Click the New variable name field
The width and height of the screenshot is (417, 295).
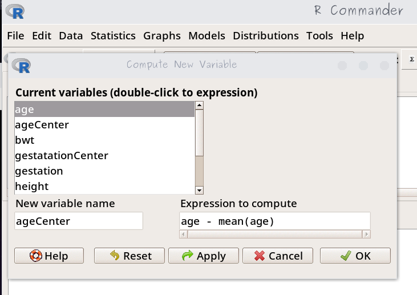coord(78,221)
